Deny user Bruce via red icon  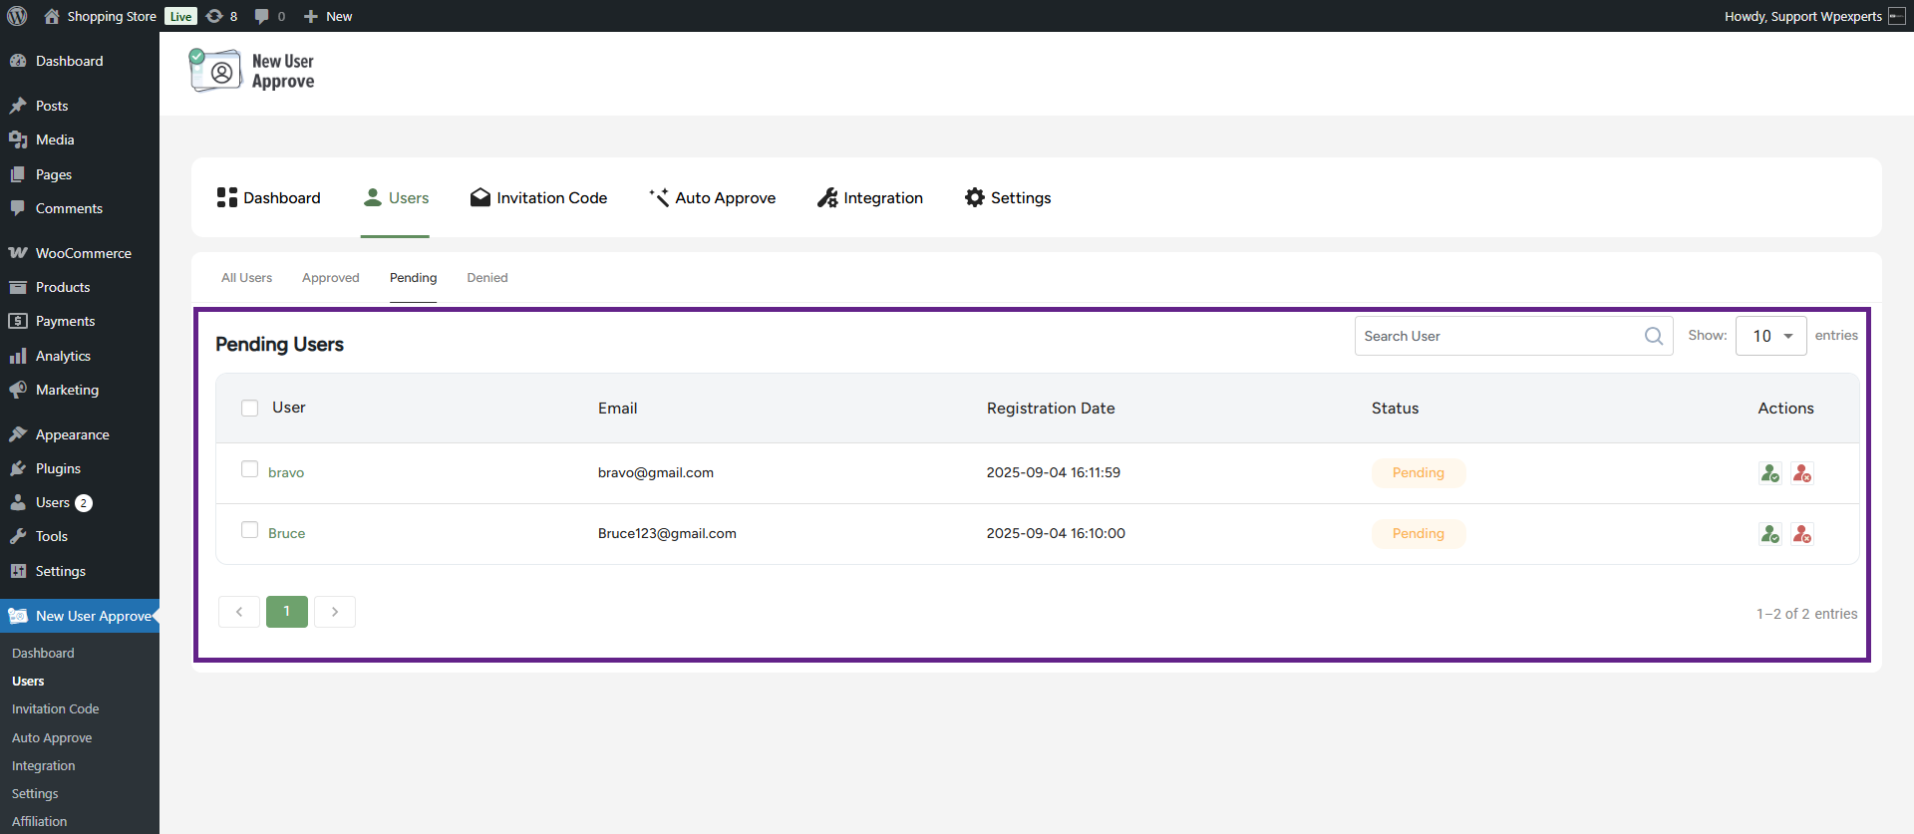coord(1801,534)
